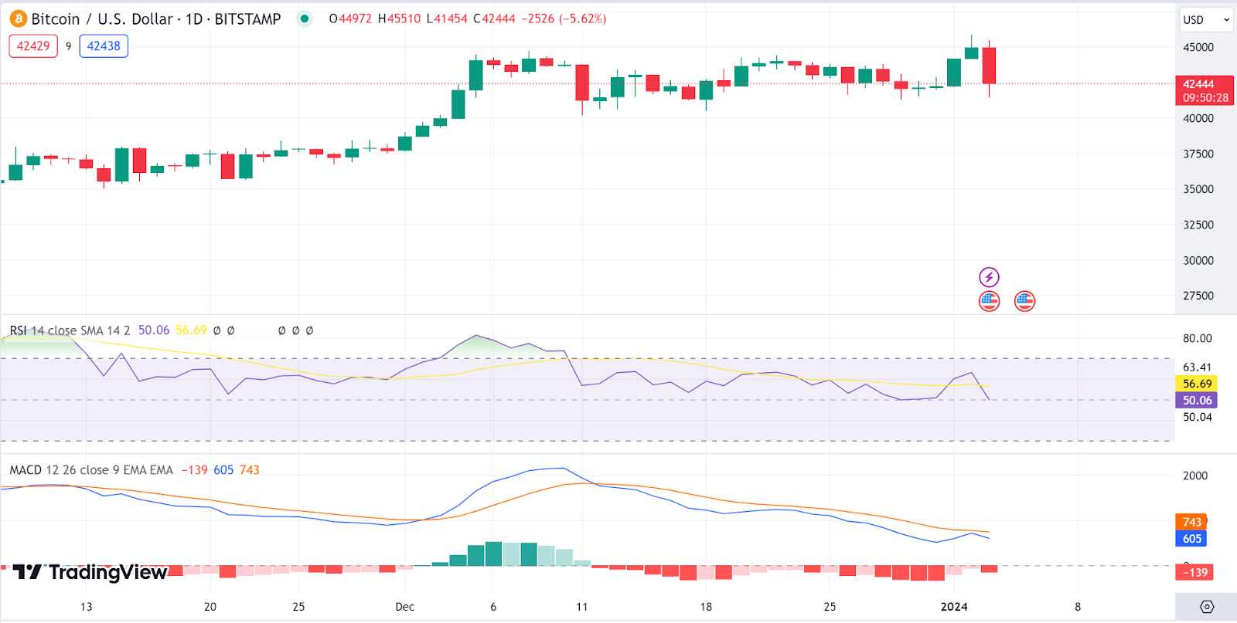The width and height of the screenshot is (1237, 623).
Task: Click the Bitcoin logo icon
Action: [18, 19]
